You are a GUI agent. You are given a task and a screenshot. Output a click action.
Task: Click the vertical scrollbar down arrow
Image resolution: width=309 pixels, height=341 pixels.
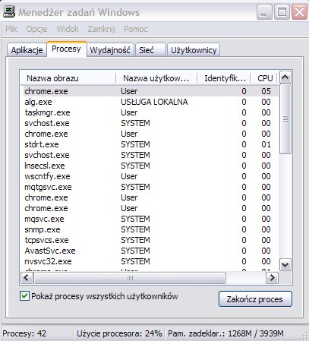coord(285,265)
